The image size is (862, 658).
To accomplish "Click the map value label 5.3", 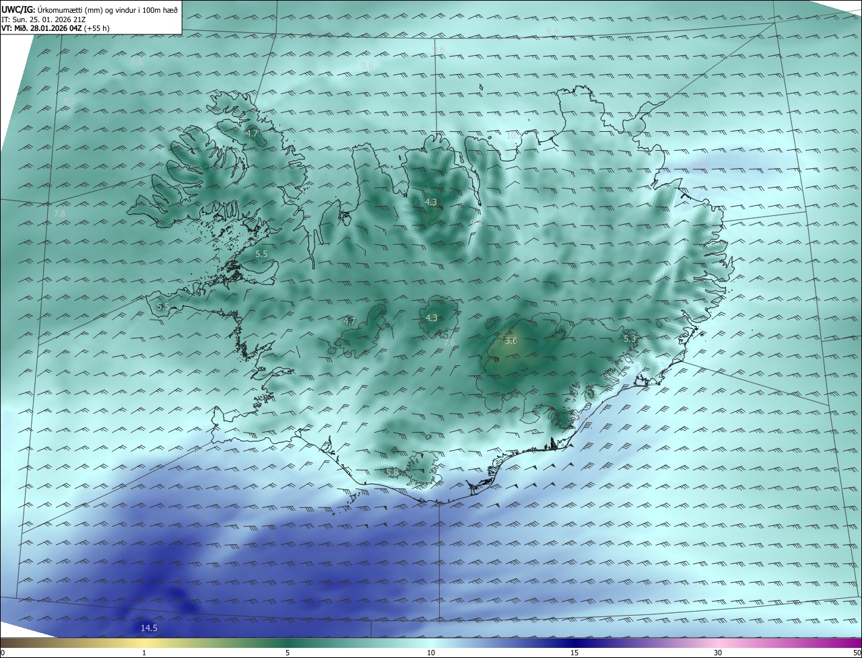I will [630, 339].
